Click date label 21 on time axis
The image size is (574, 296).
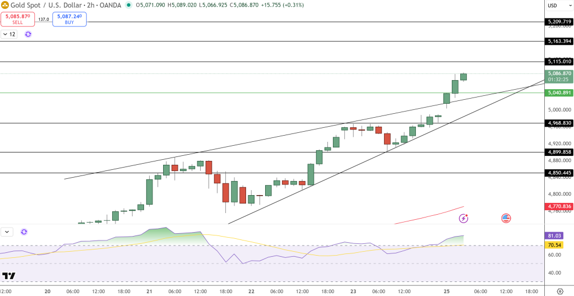149,292
